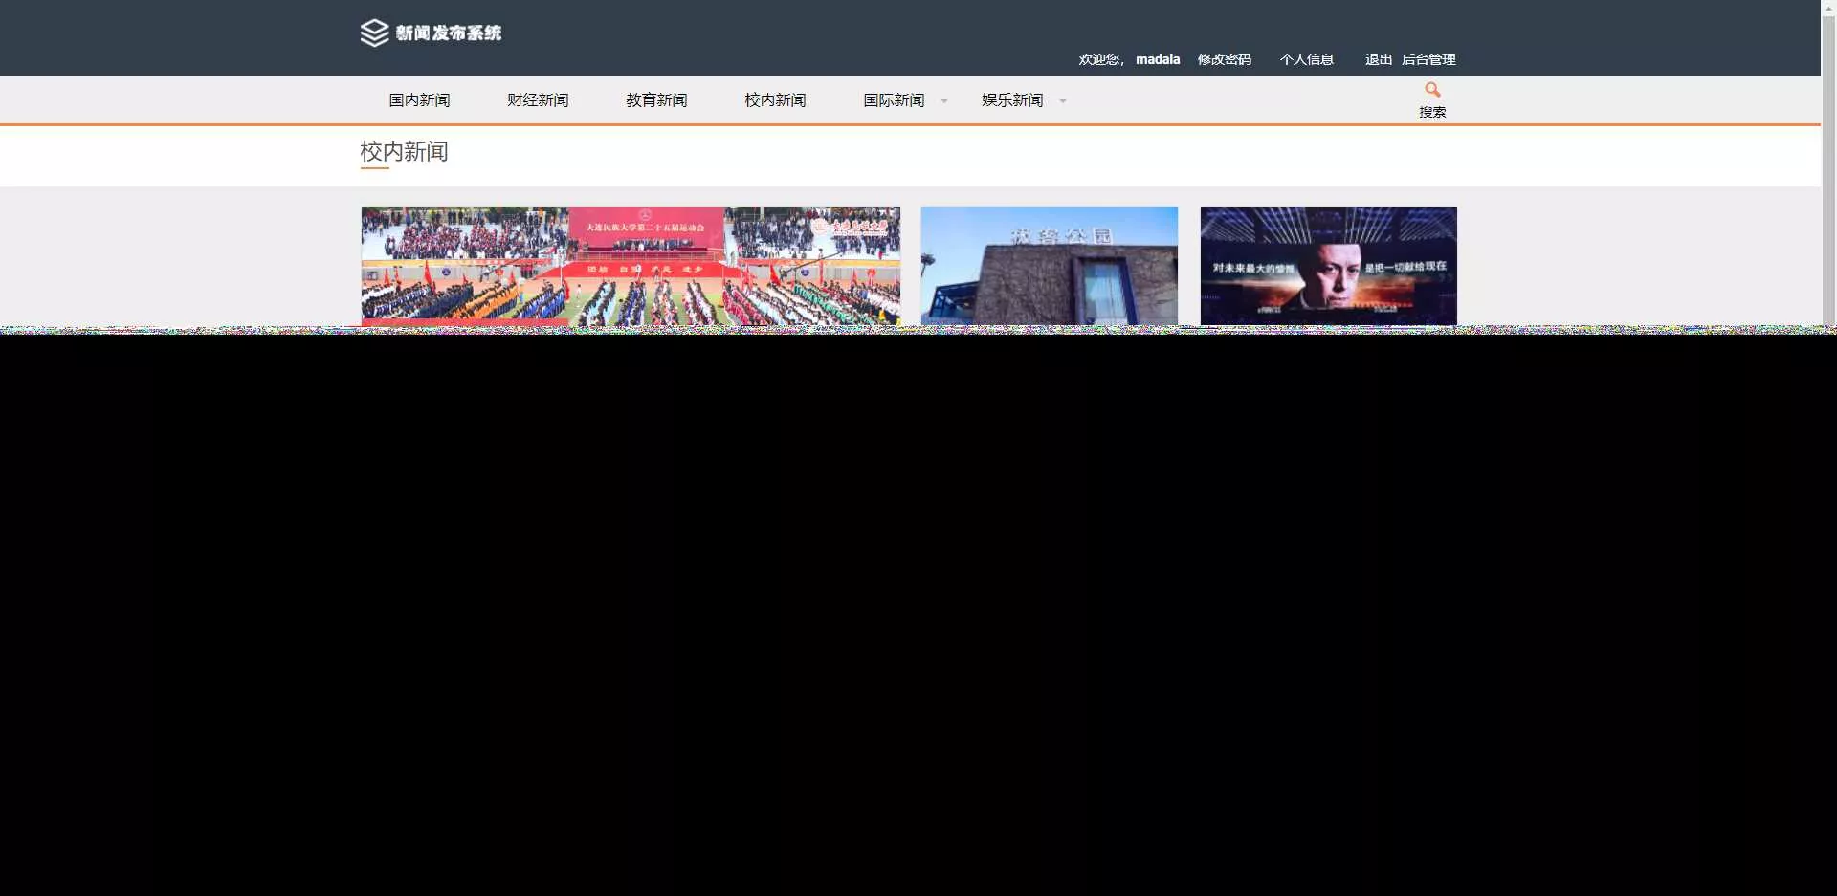Open the 国际新闻 menu item
The height and width of the screenshot is (896, 1837).
pyautogui.click(x=894, y=100)
